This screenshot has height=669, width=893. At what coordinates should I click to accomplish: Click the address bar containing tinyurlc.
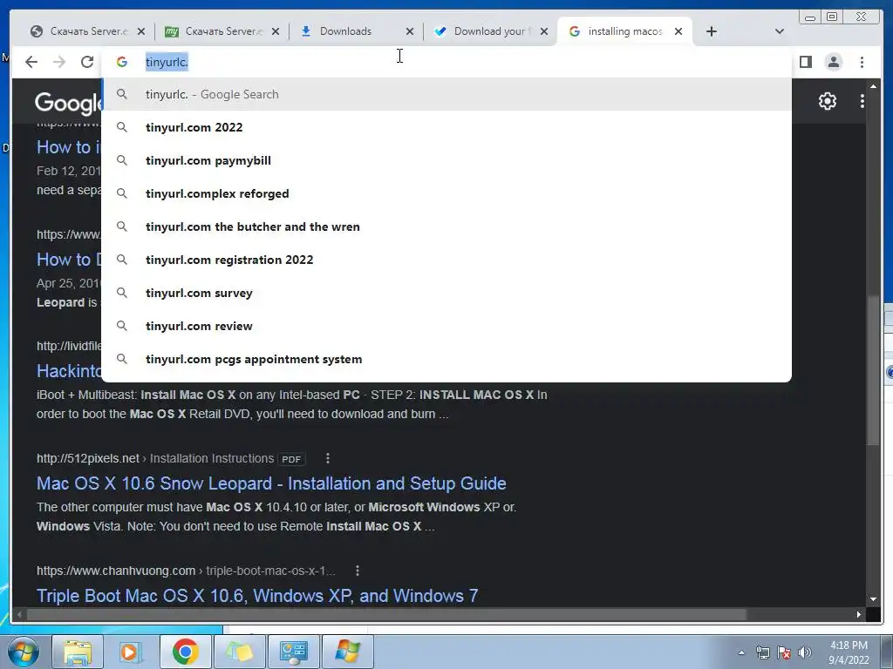point(446,62)
